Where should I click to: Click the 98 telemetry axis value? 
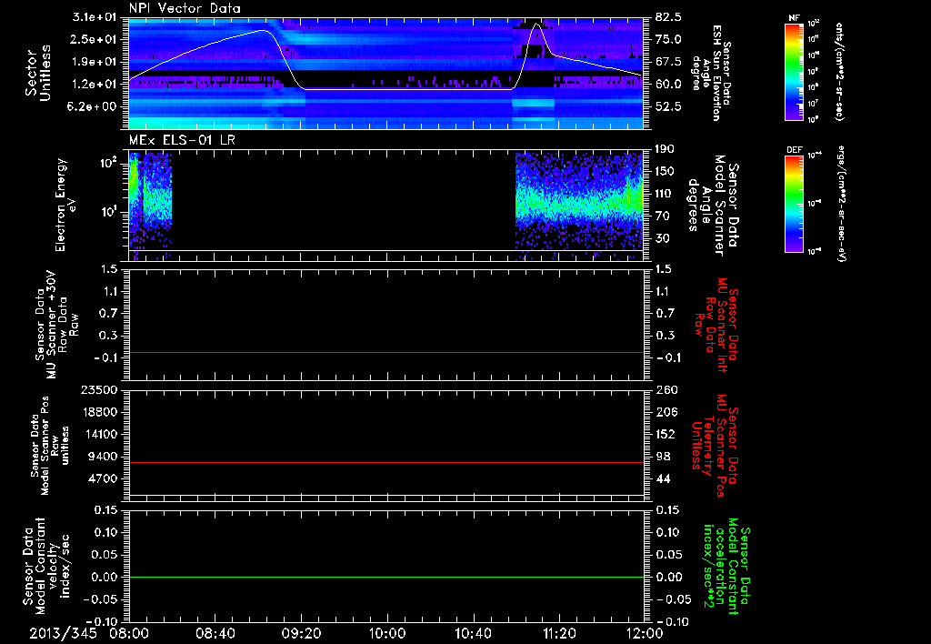tap(663, 457)
